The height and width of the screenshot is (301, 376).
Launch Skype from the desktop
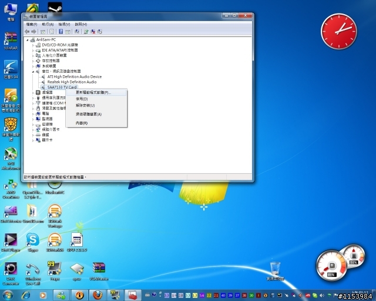(33, 242)
